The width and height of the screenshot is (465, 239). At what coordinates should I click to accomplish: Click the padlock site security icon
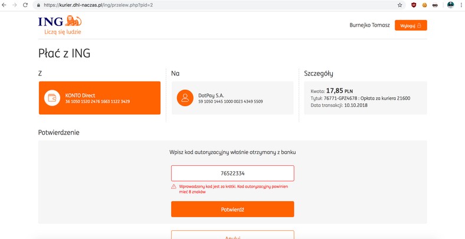[38, 5]
